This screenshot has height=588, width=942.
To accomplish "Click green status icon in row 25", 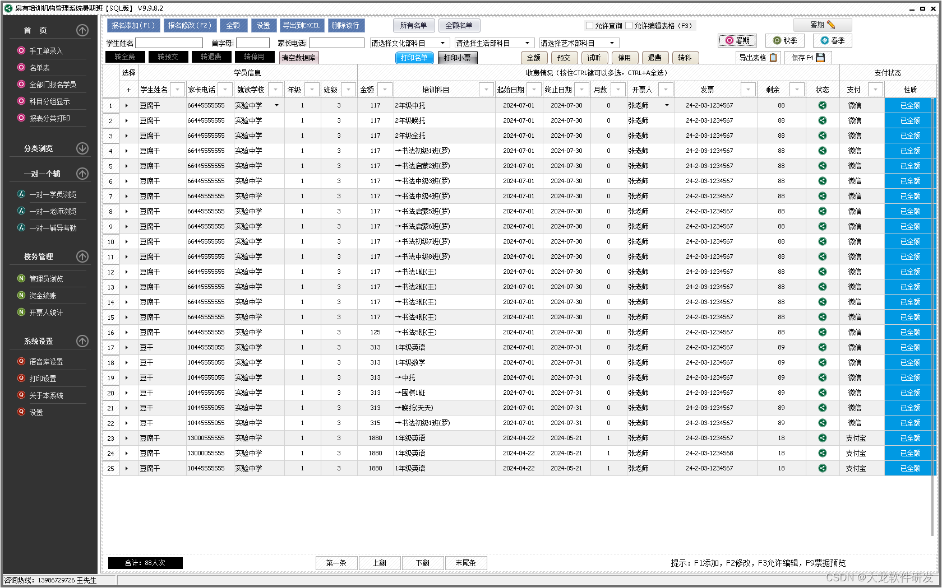I will [823, 468].
